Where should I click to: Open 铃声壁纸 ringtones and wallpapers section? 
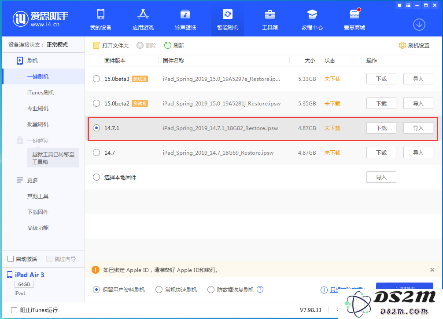[185, 19]
